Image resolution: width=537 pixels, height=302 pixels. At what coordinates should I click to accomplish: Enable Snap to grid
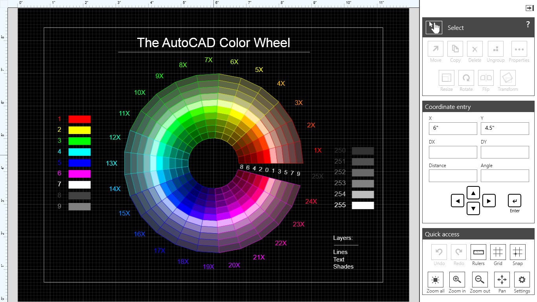(x=517, y=252)
